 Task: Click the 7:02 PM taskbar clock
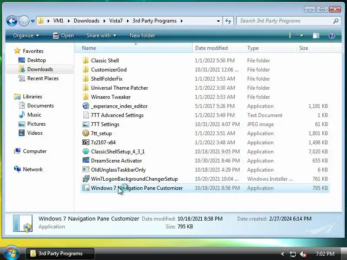[325, 254]
